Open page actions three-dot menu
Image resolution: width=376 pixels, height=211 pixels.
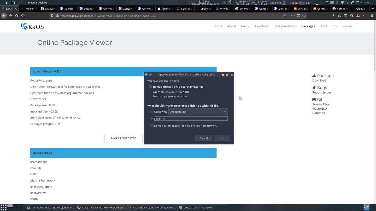pos(293,16)
